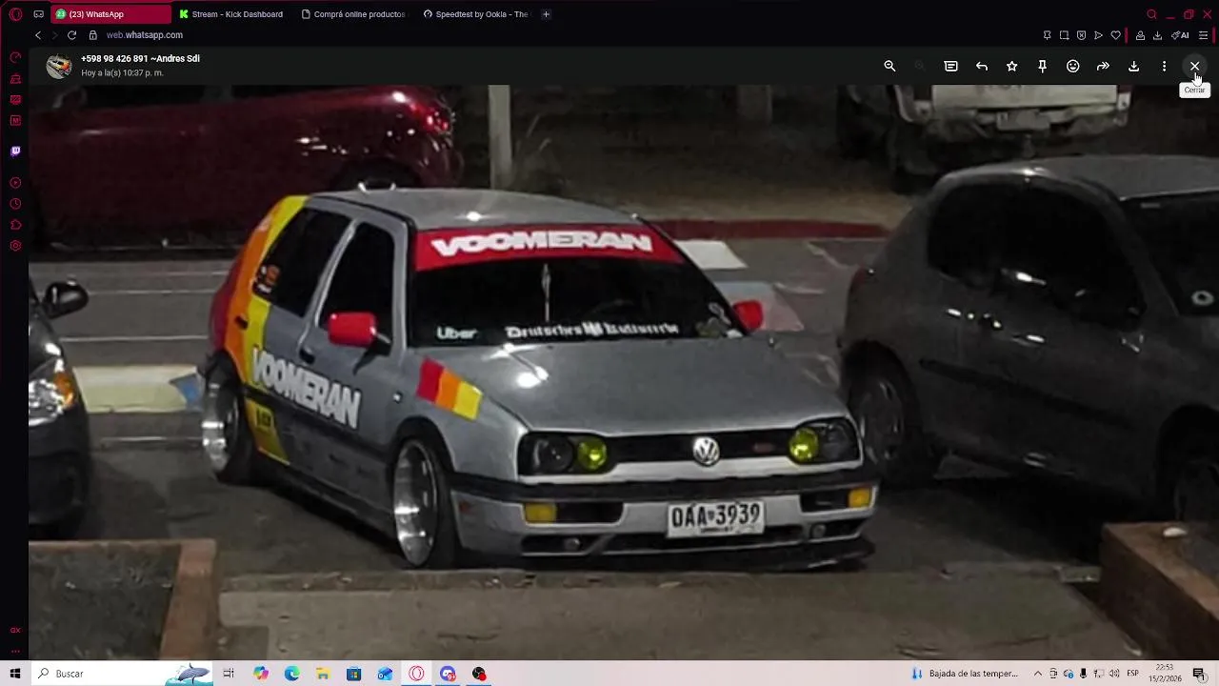Open a new browser tab

tap(546, 14)
